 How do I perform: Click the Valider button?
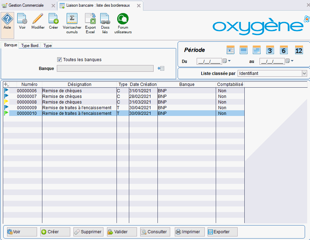(122, 232)
